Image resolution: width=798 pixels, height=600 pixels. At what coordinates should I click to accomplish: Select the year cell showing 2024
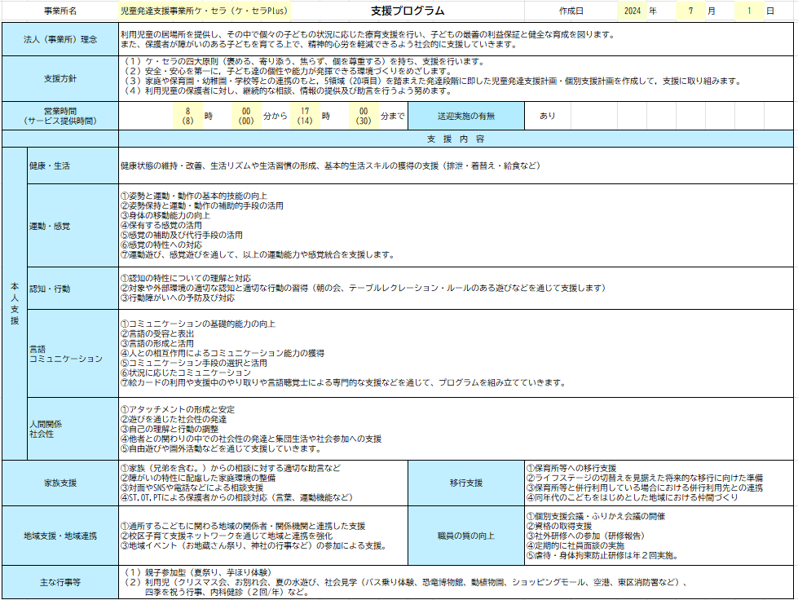click(x=632, y=11)
